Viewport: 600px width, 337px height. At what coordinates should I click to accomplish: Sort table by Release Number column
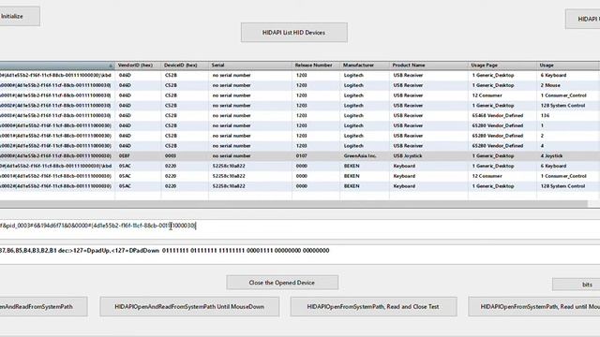click(316, 66)
